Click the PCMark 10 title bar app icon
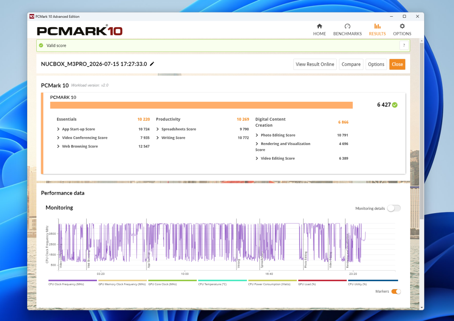Viewport: 454px width, 321px height. tap(31, 17)
